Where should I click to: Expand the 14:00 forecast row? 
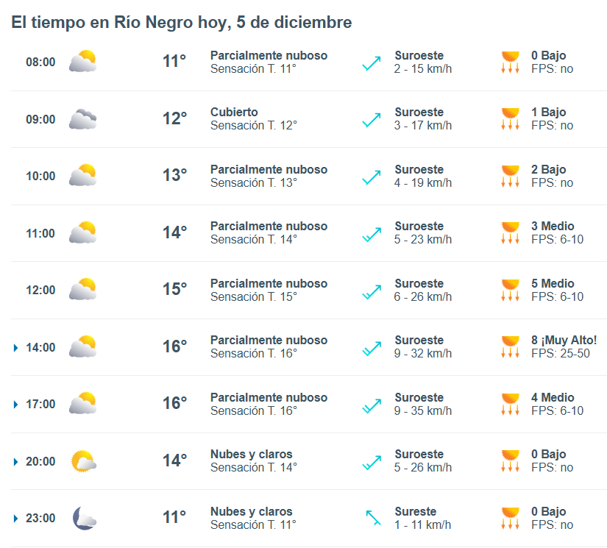(16, 347)
